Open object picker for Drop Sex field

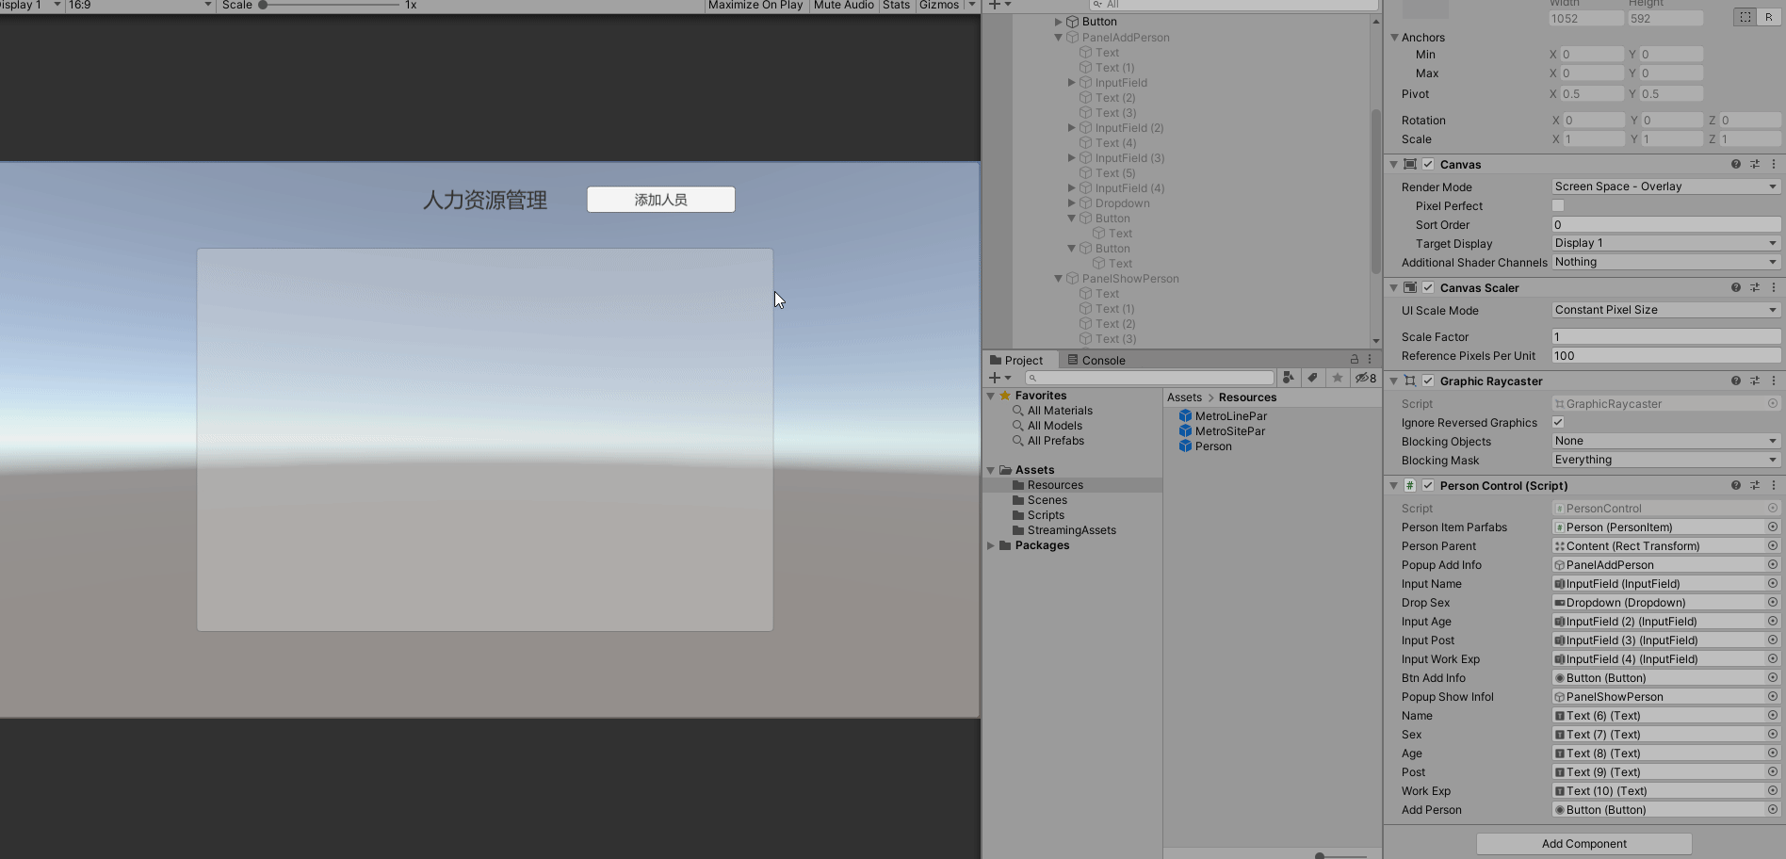pyautogui.click(x=1773, y=603)
